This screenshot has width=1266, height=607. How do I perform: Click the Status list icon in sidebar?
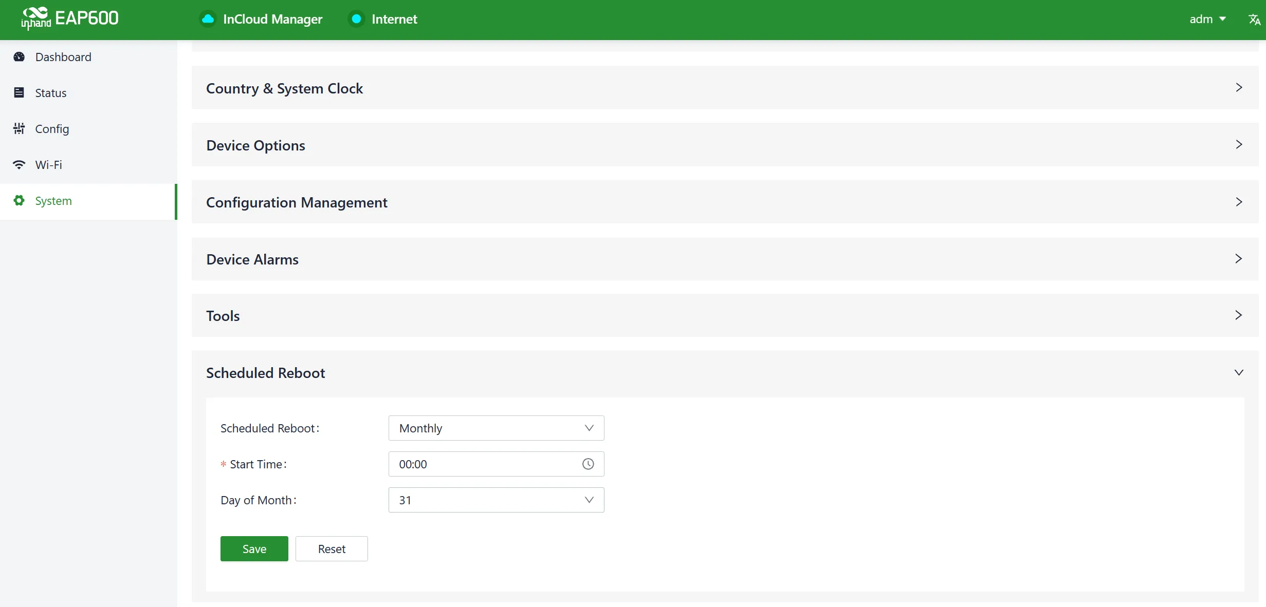tap(19, 92)
